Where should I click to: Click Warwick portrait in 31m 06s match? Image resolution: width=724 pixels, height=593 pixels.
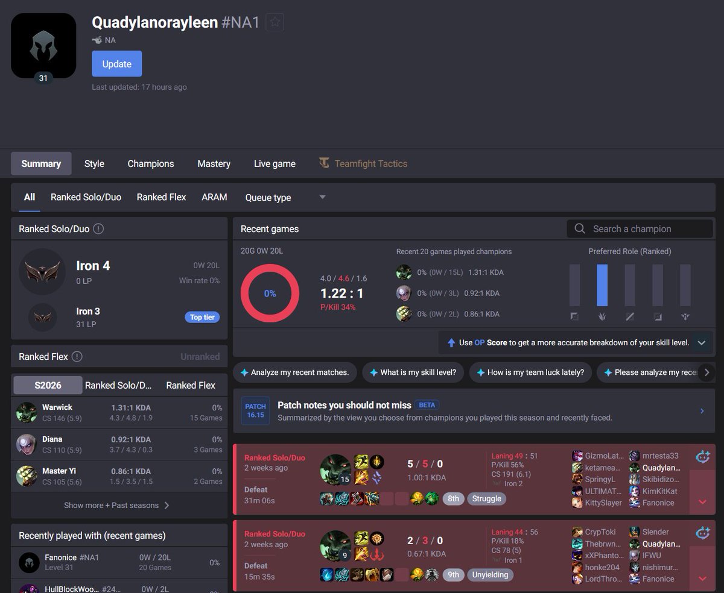click(x=335, y=471)
